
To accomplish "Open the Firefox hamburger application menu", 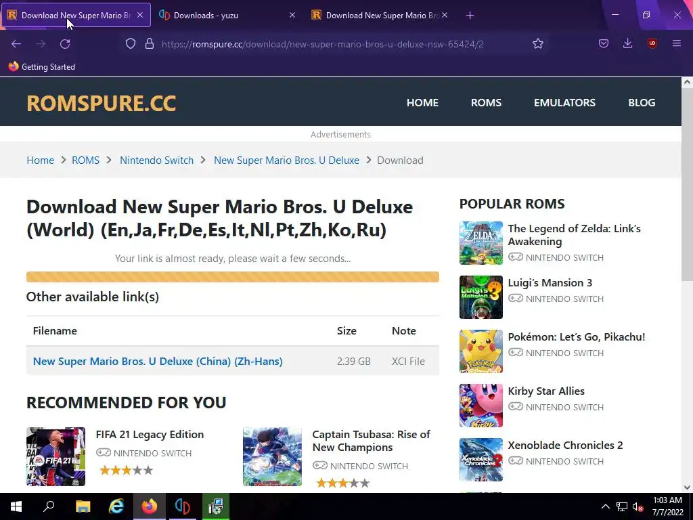I will coord(677,43).
